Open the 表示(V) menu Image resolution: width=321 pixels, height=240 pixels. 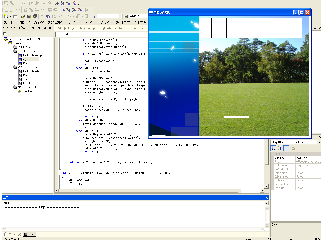point(39,22)
